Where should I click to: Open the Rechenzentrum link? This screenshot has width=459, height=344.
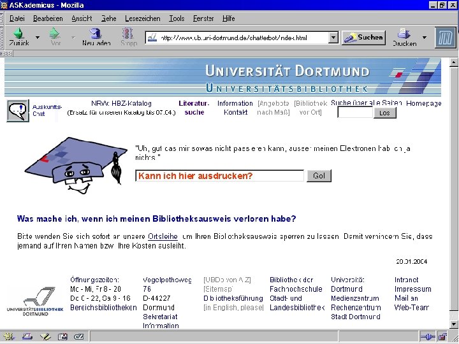point(356,308)
